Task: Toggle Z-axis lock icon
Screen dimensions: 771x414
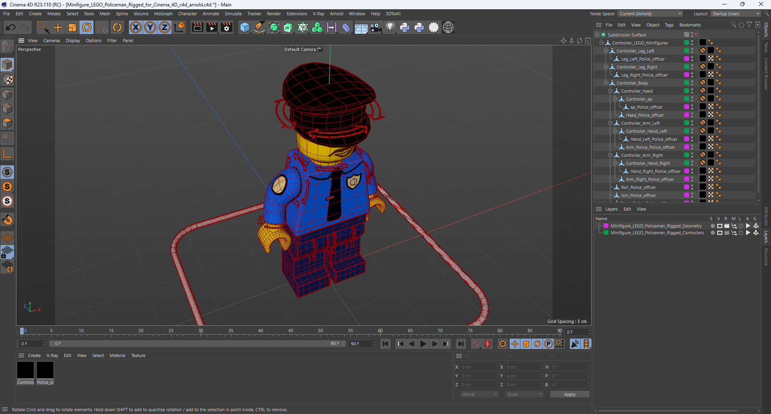Action: point(165,27)
